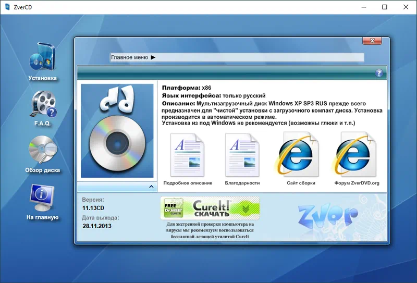417x283 pixels.
Task: Click the Форум ZverDVD.org caption
Action: pyautogui.click(x=357, y=183)
